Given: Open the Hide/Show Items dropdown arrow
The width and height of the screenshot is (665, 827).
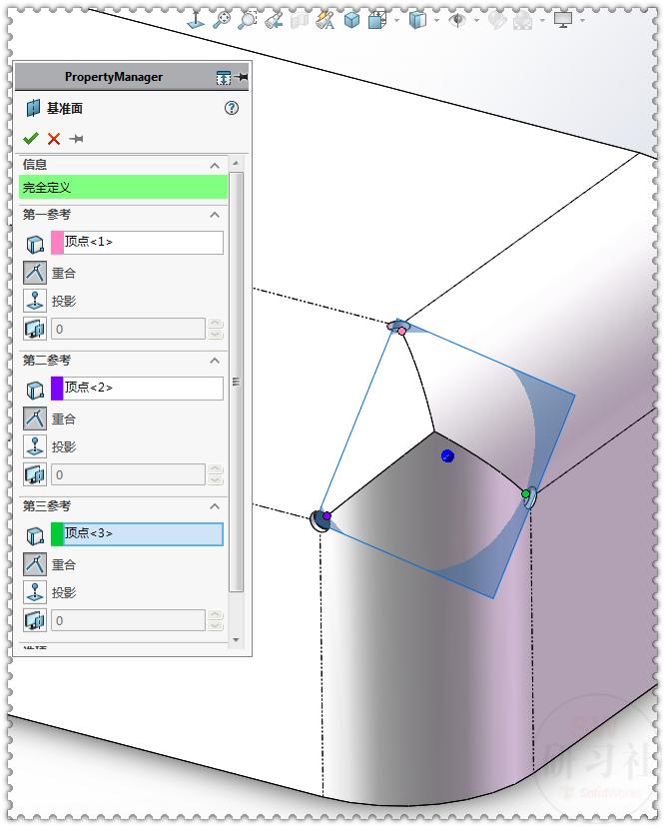Looking at the screenshot, I should tap(476, 21).
